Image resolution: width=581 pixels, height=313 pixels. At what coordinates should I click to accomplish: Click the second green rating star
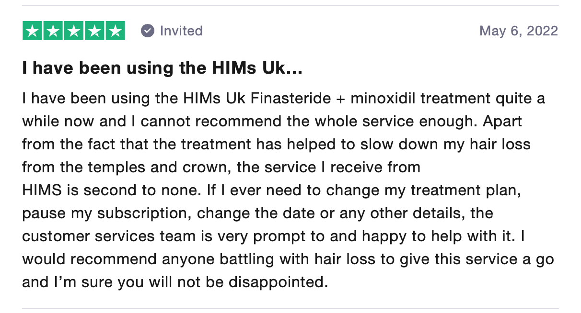[x=53, y=31]
